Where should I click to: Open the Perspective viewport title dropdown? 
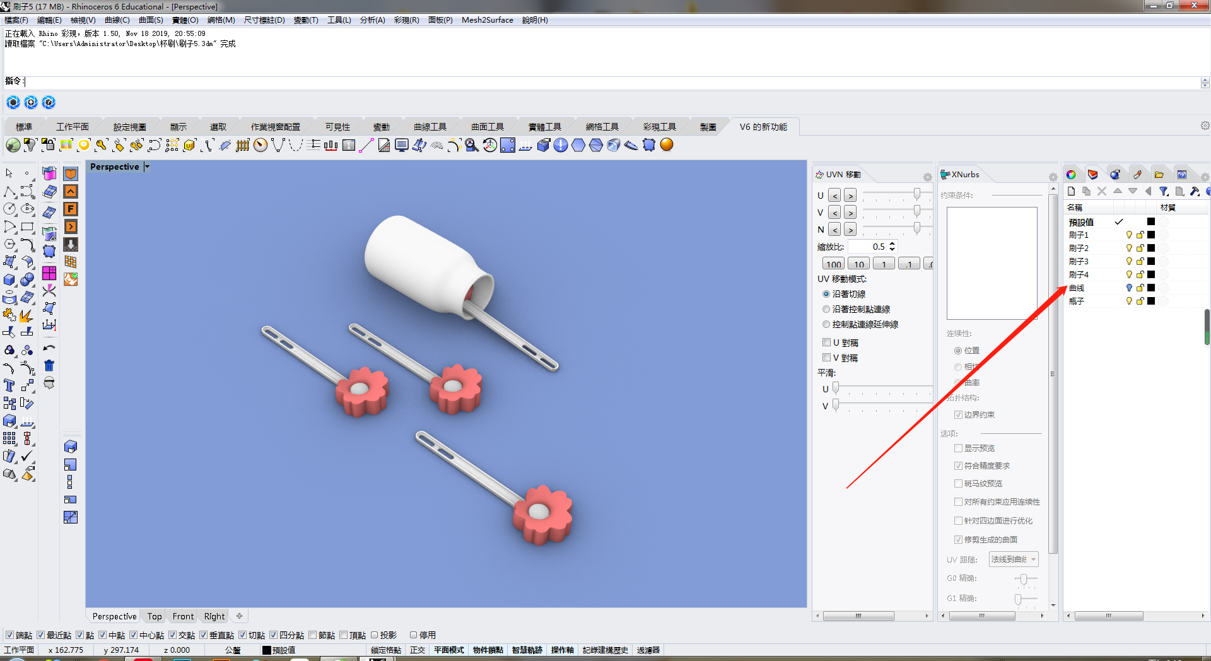coord(146,167)
